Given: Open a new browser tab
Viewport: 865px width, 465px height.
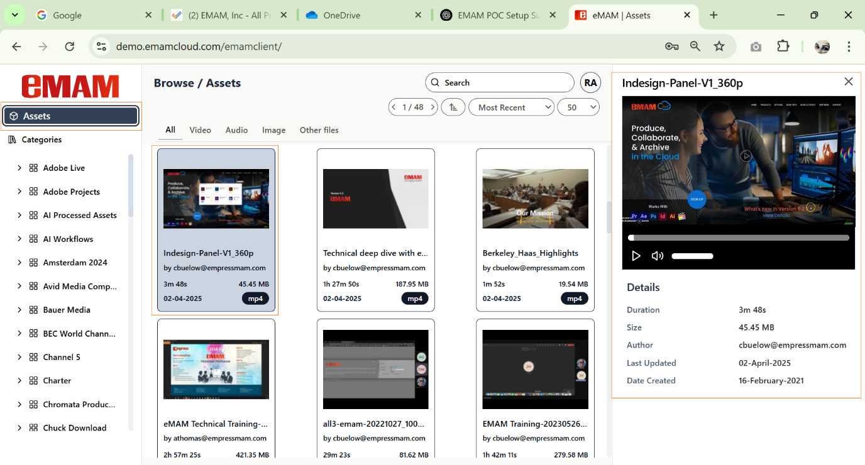Looking at the screenshot, I should coord(713,15).
